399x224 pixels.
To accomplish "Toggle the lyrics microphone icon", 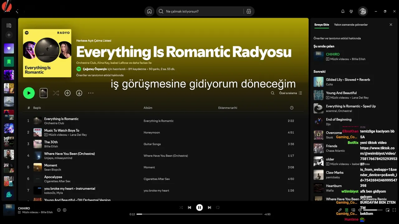I will (340, 210).
